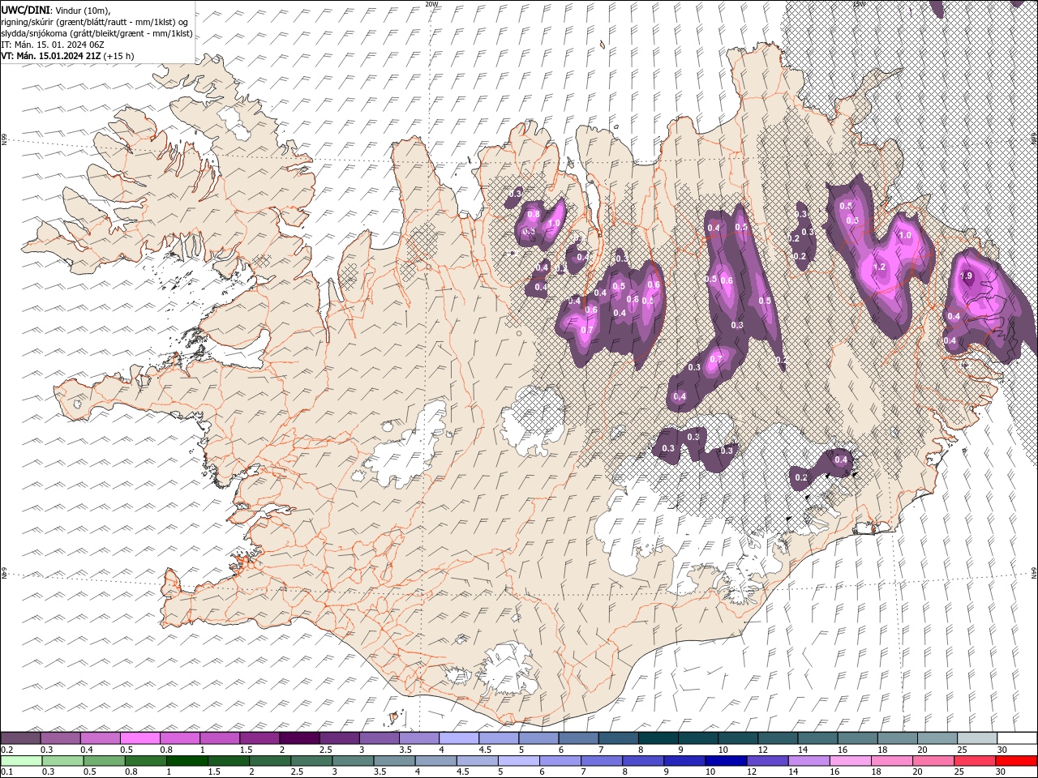Click the 'slydda/snjókoma' legend description line
Image resolution: width=1038 pixels, height=778 pixels.
[x=97, y=33]
